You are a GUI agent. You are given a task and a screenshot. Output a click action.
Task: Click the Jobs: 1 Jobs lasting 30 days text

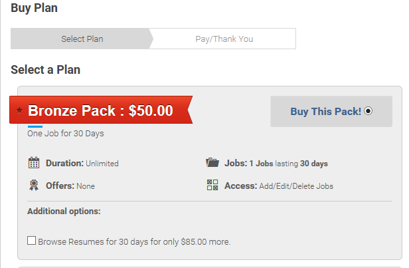click(x=276, y=163)
